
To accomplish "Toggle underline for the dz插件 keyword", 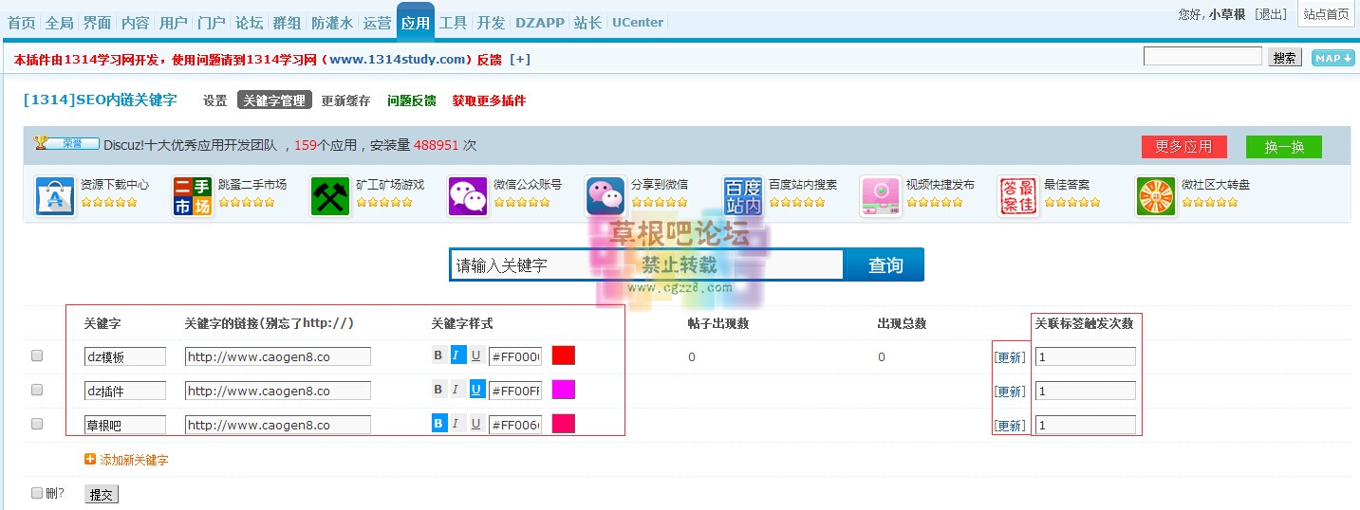I will tap(476, 390).
